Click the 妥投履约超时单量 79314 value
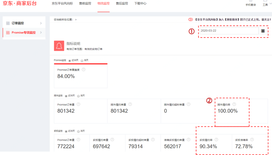The width and height of the screenshot is (272, 155). [x=135, y=146]
